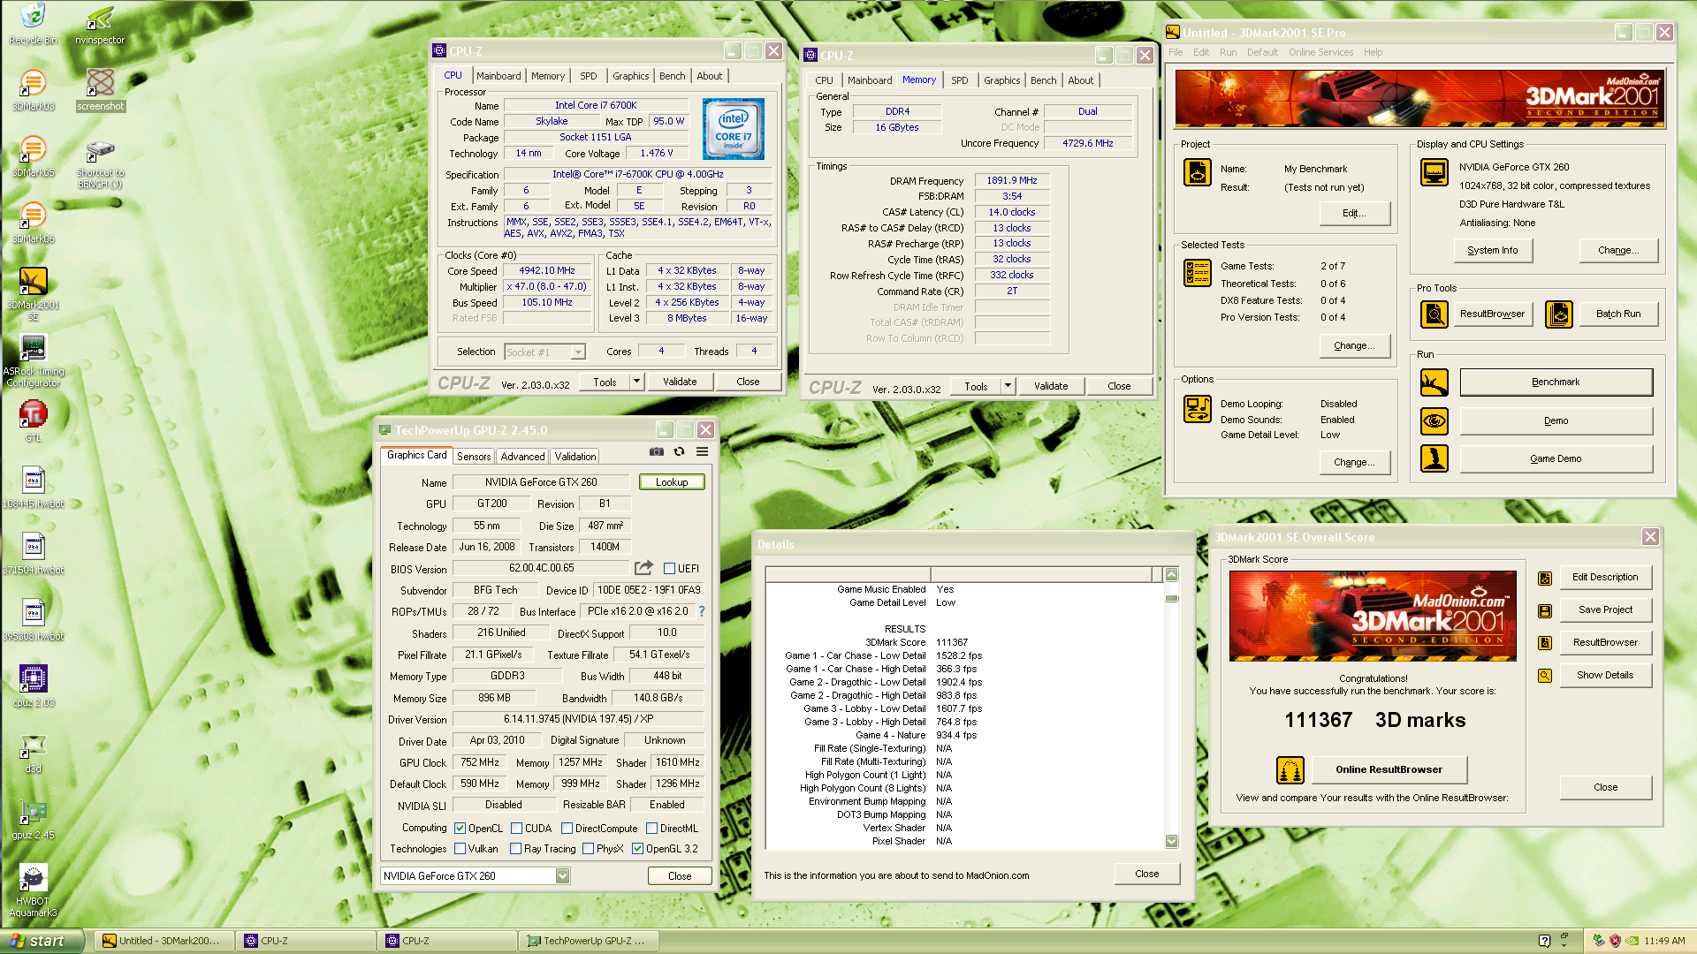Open Online Services menu in 3DMark2001

[1320, 52]
